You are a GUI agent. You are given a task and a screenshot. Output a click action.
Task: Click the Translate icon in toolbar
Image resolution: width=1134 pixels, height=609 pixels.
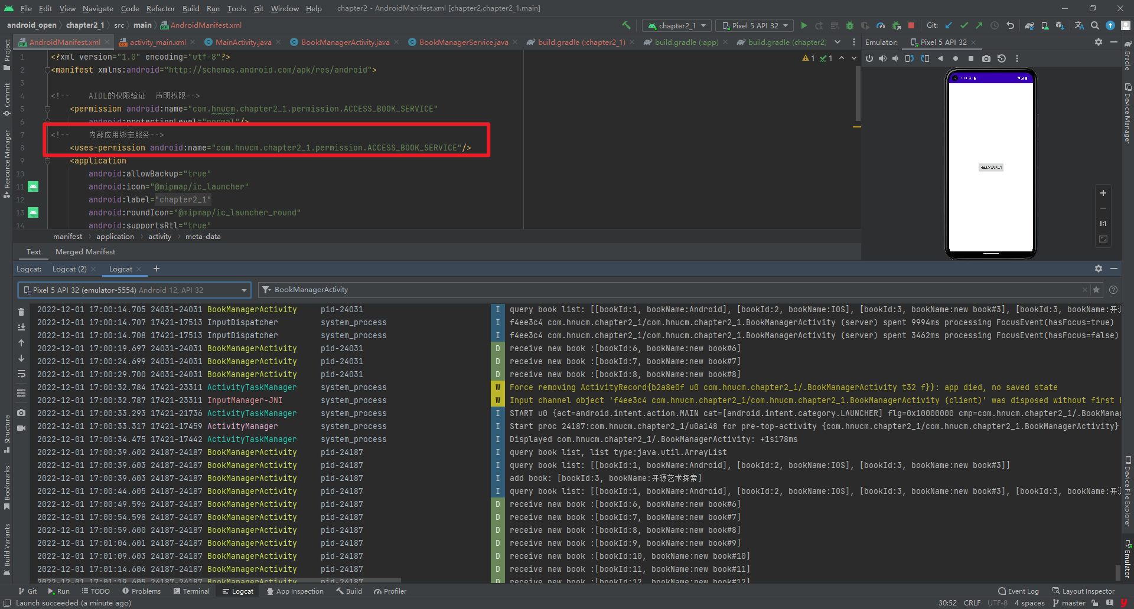click(x=1079, y=25)
